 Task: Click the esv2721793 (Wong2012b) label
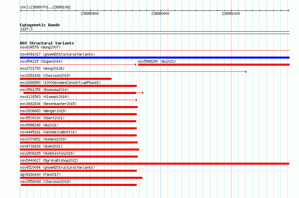click(x=42, y=68)
